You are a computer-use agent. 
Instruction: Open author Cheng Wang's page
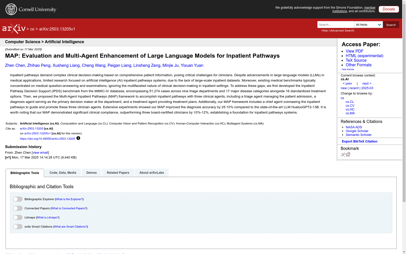tap(94, 66)
